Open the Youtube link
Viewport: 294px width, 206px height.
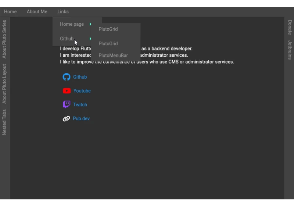82,91
